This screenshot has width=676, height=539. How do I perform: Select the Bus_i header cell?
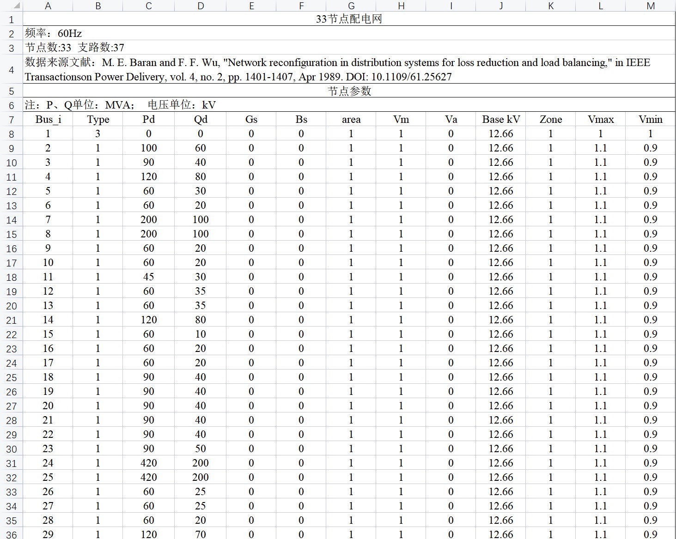(x=48, y=119)
